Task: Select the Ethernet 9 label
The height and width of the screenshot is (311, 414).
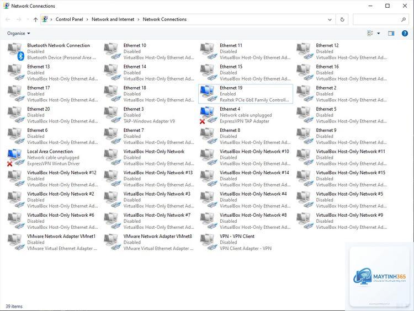Action: tap(326, 130)
